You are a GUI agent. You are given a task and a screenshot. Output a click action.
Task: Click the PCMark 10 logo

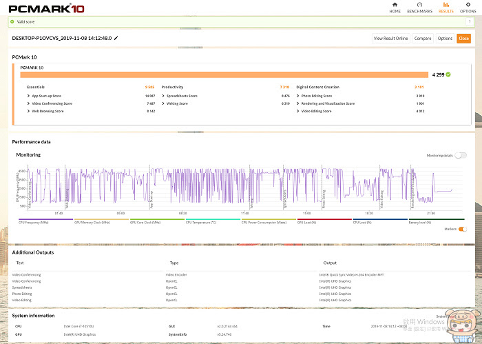pos(46,8)
